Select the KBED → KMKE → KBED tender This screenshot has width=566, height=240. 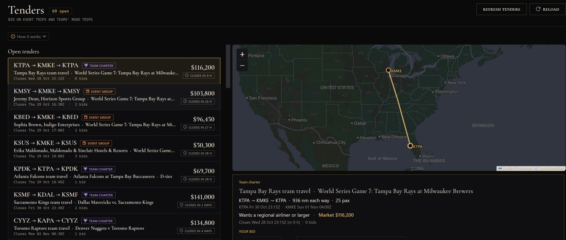[114, 123]
